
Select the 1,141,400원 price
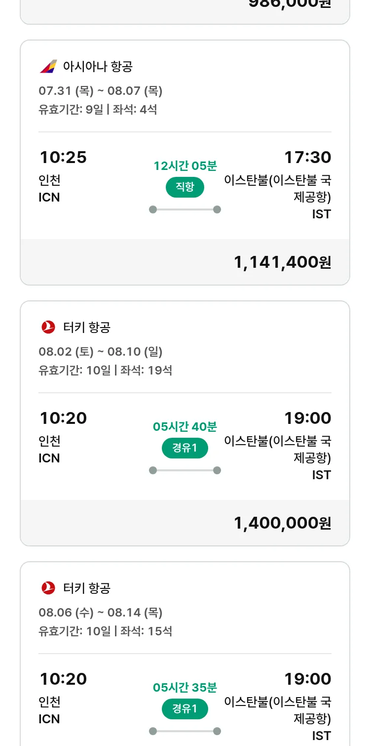click(x=282, y=262)
